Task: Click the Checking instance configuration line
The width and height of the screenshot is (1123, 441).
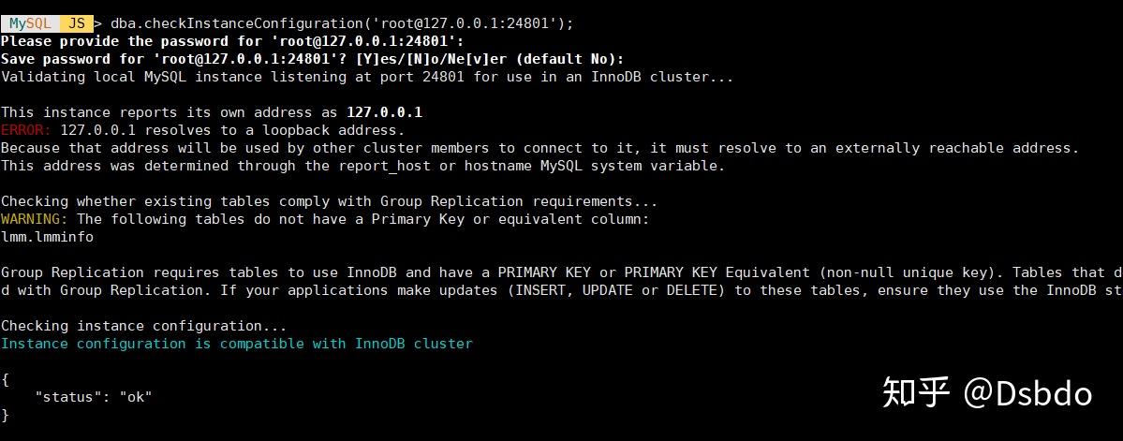Action: tap(144, 326)
